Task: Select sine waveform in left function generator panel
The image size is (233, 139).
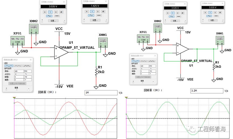Action: 9,65
